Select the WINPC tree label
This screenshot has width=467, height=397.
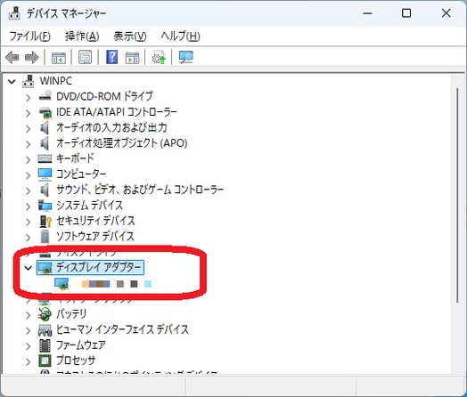pos(55,81)
